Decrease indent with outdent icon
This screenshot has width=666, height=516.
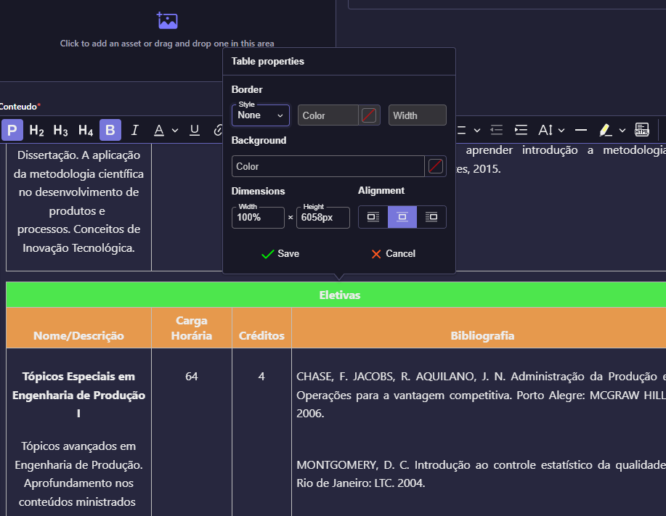(497, 130)
